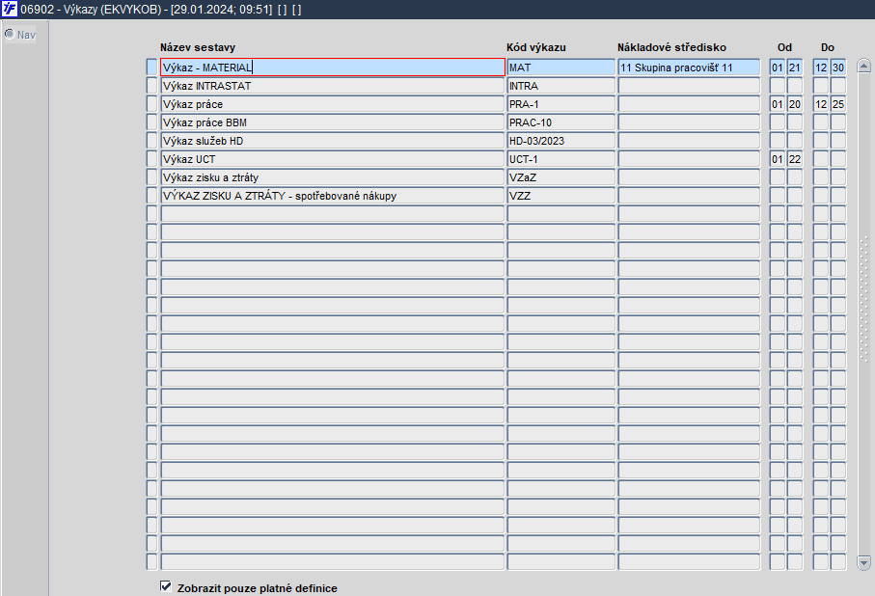The width and height of the screenshot is (875, 596).
Task: Click Od value 01 in Výkaz UCT row
Action: click(778, 159)
